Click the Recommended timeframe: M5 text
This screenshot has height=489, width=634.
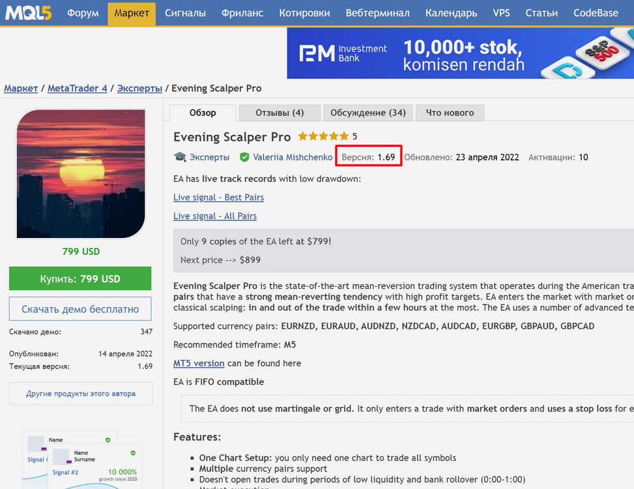(x=235, y=345)
